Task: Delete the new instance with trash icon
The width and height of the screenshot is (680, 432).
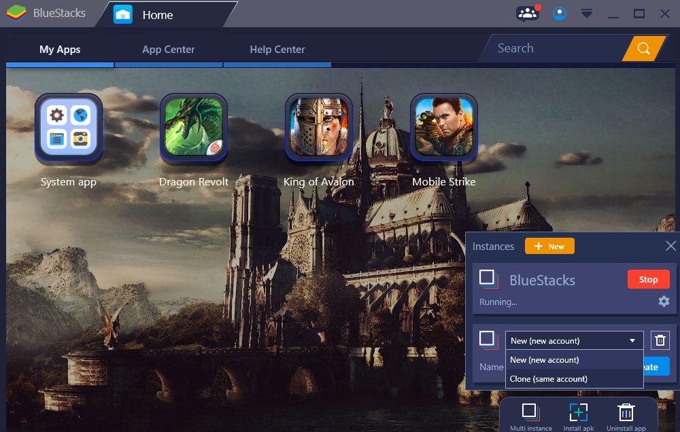Action: click(660, 340)
